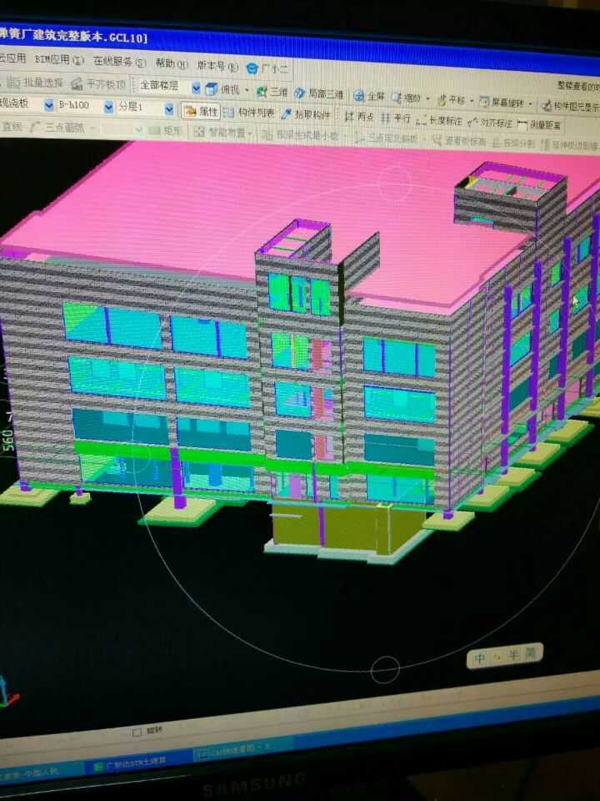
Task: Click the 三点画弧 three-point arc tool
Action: coord(57,127)
